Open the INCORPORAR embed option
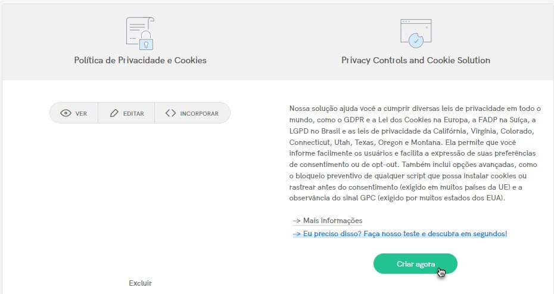Image resolution: width=554 pixels, height=294 pixels. click(x=192, y=113)
